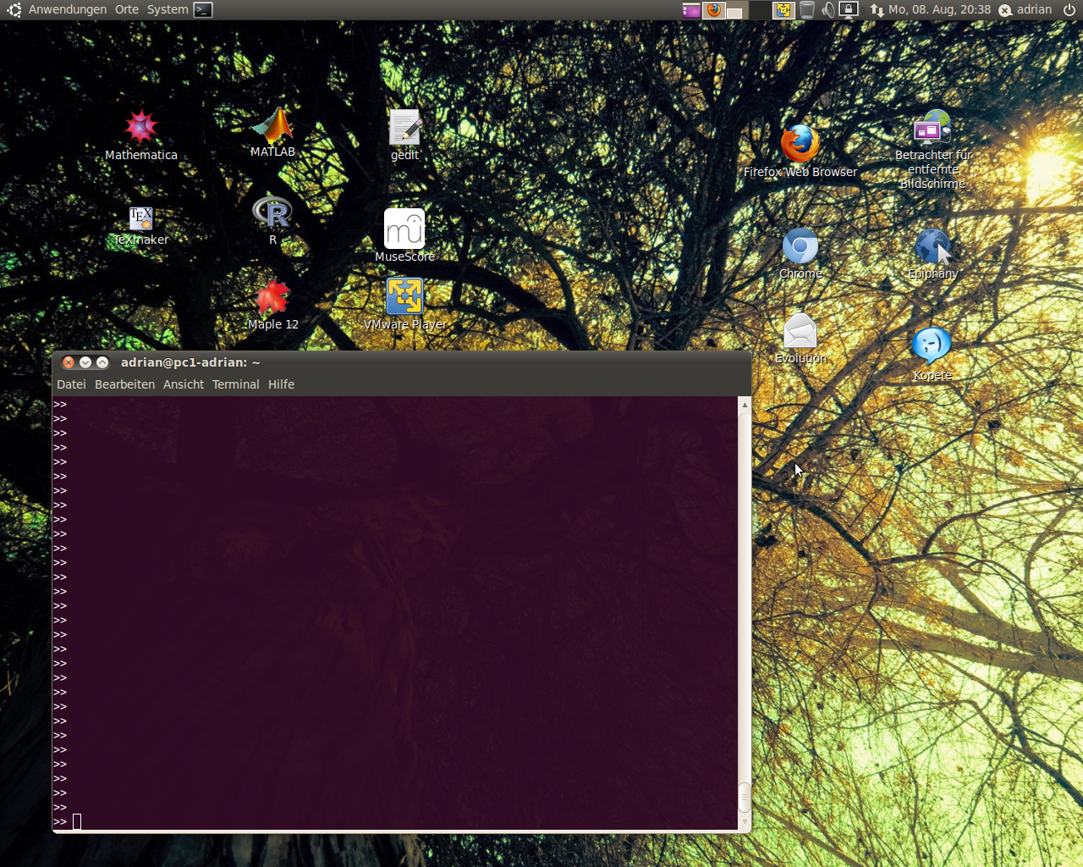Select the Evolution mail desktop icon
The width and height of the screenshot is (1083, 867).
pyautogui.click(x=800, y=331)
